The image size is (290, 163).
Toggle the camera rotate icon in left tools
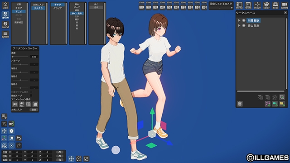click(x=11, y=124)
